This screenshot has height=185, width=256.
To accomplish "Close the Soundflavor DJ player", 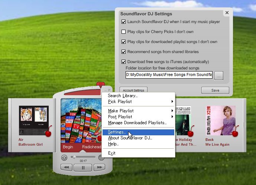I will coord(109,90).
